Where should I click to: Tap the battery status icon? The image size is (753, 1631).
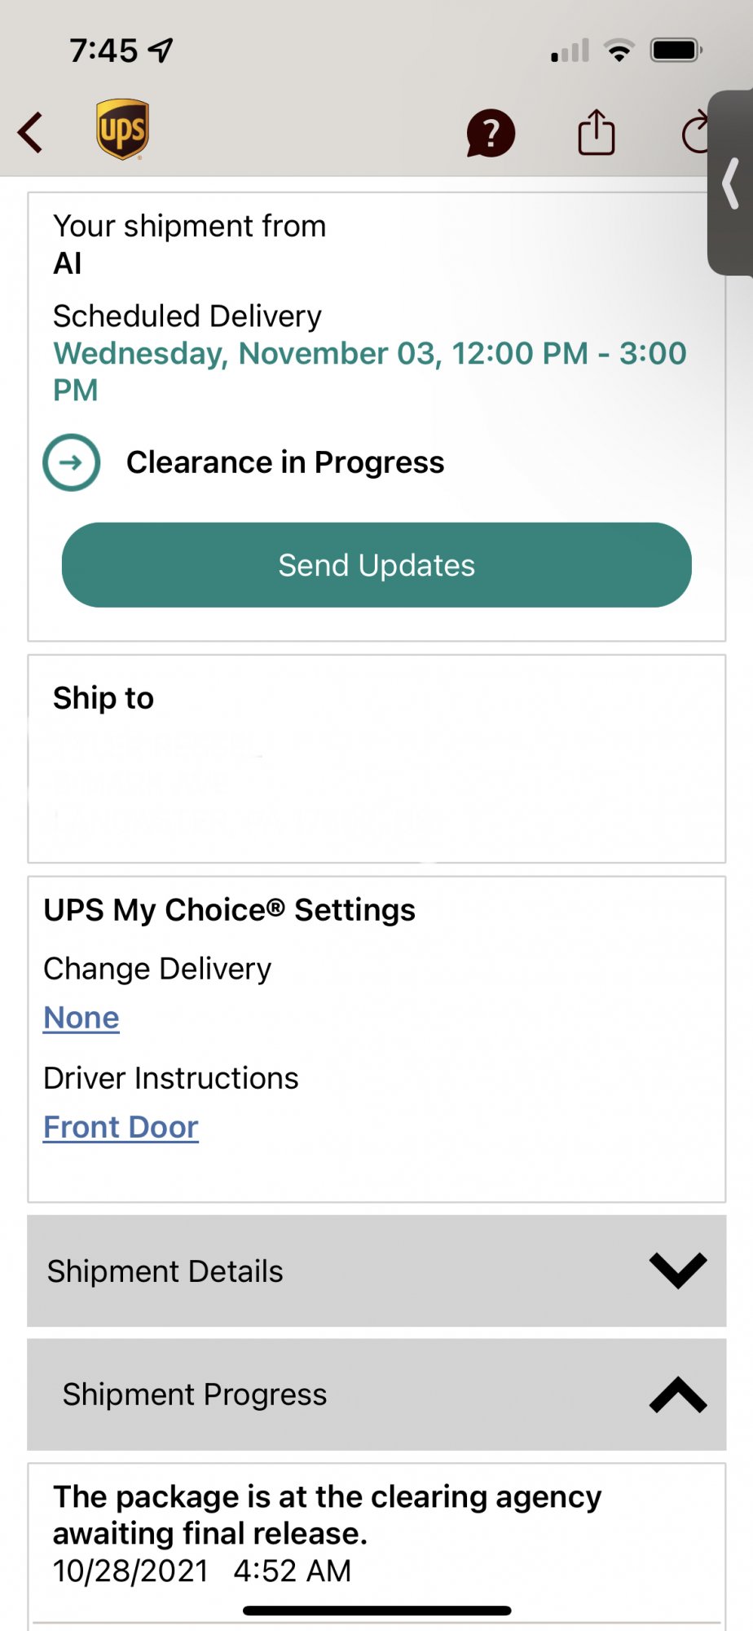pyautogui.click(x=676, y=51)
